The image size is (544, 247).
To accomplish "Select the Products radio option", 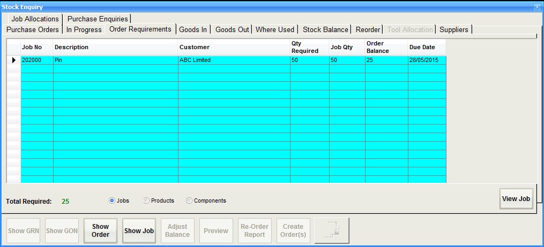I will coord(146,200).
